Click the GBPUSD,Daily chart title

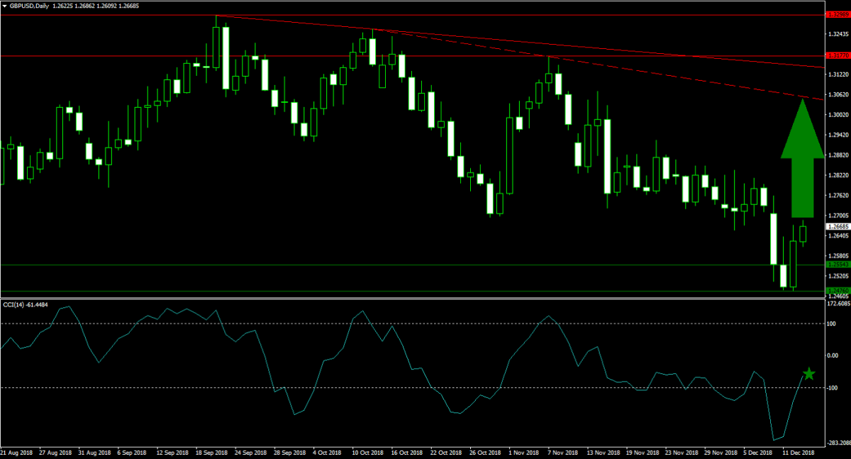(30, 6)
